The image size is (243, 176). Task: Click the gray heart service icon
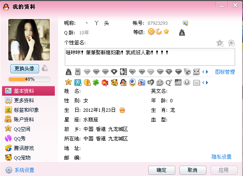pyautogui.click(x=151, y=82)
